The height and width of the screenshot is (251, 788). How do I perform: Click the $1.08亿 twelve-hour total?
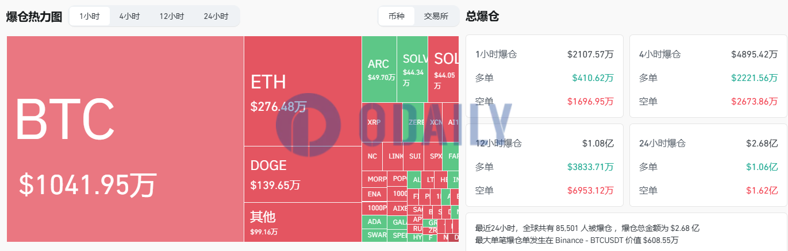pos(598,143)
